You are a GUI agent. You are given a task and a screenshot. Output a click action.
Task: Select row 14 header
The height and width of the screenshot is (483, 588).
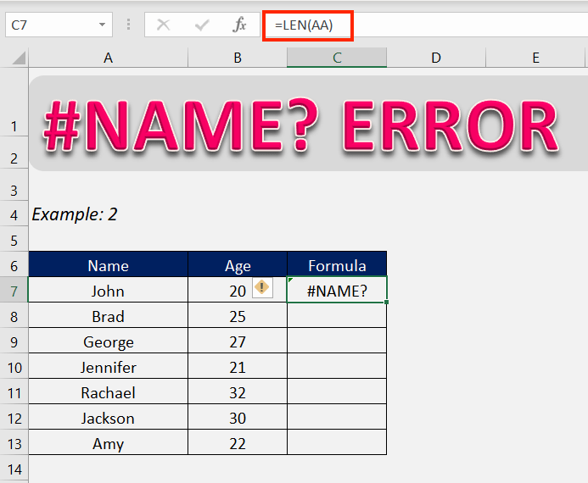[x=14, y=468]
